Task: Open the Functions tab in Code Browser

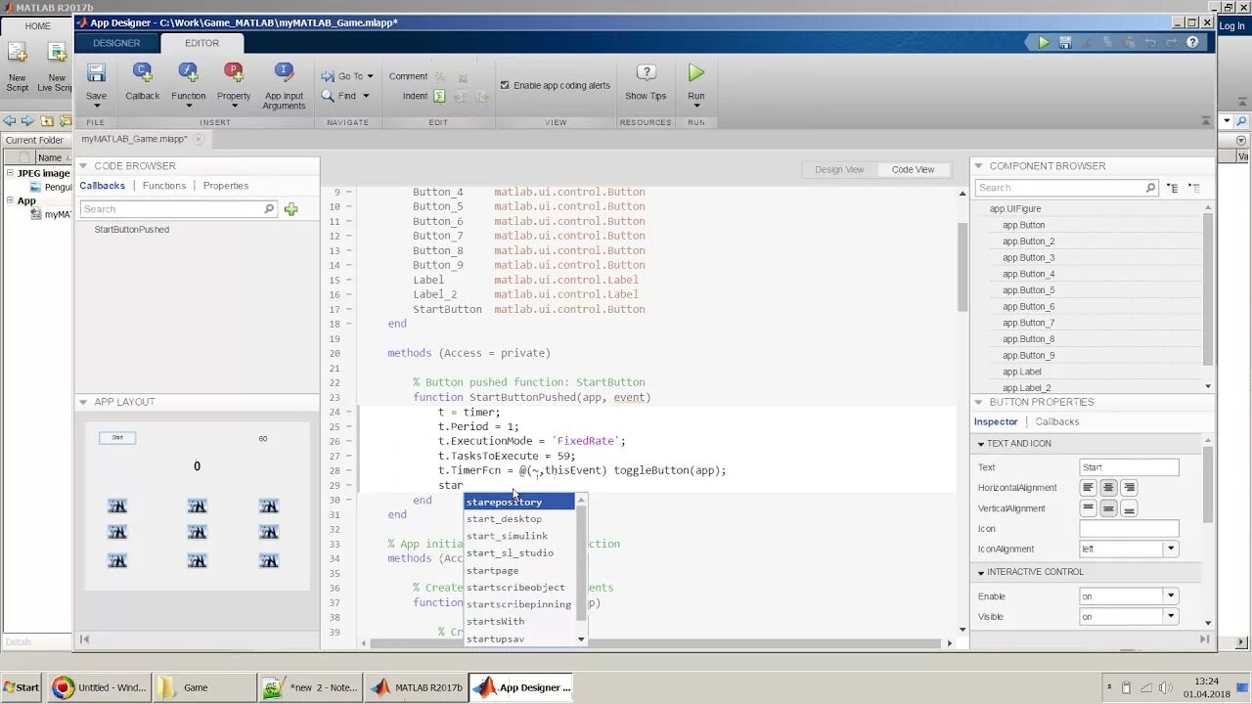Action: tap(164, 186)
